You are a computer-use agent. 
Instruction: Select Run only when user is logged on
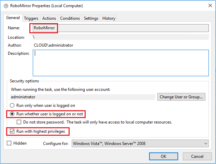(13, 105)
